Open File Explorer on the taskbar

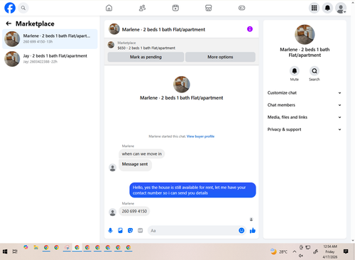point(35,247)
